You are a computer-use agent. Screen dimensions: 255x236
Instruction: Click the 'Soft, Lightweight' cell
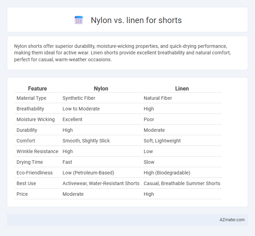[x=162, y=141]
